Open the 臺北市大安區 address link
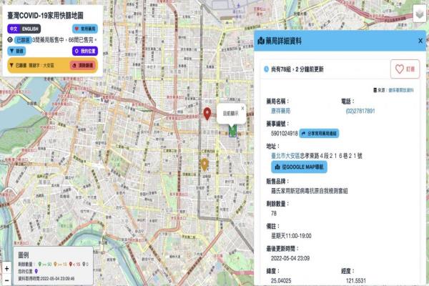This screenshot has width=429, height=286. point(285,156)
